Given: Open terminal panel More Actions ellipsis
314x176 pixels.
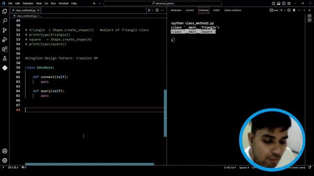Looking at the screenshot, I should click(299, 10).
